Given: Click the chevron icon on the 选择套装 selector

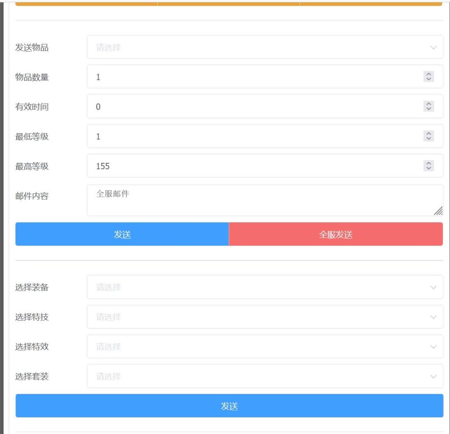Looking at the screenshot, I should click(x=433, y=376).
